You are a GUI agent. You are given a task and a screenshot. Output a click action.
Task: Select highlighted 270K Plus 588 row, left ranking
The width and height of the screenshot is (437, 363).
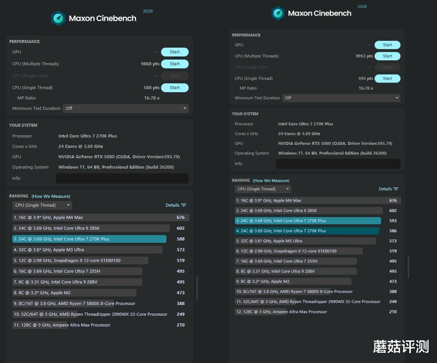pos(101,239)
